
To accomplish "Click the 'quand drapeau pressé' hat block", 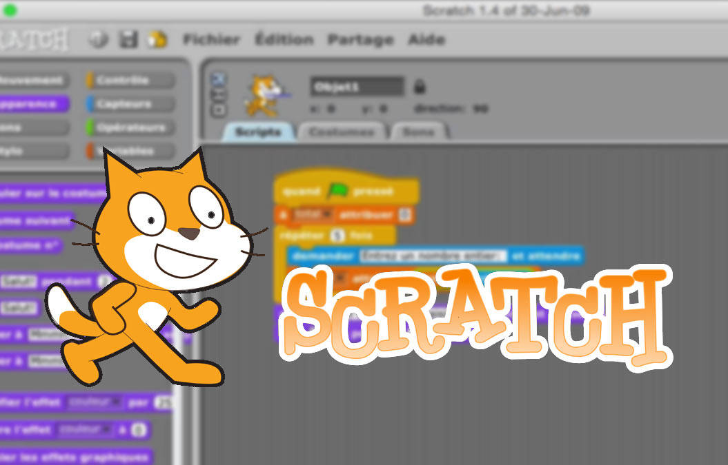I will pyautogui.click(x=346, y=187).
